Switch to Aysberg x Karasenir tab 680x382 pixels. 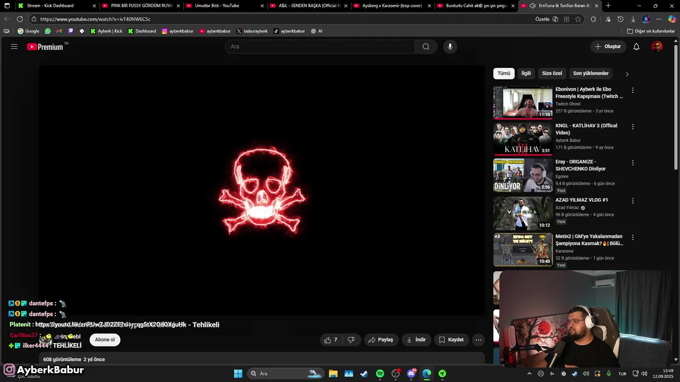[393, 6]
